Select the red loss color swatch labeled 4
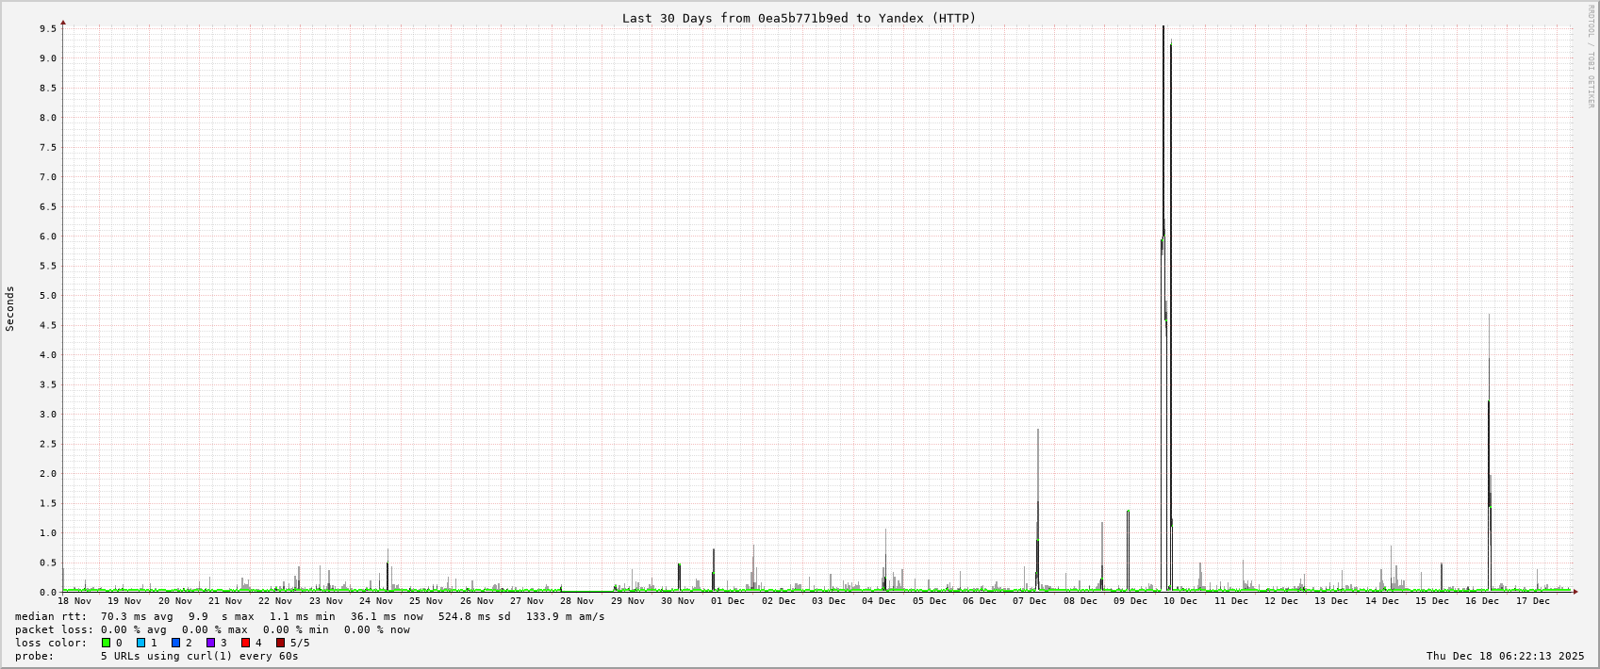The width and height of the screenshot is (1600, 669). [246, 643]
